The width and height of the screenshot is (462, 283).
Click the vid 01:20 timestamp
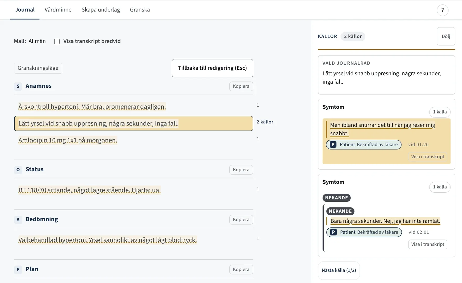[x=418, y=145]
